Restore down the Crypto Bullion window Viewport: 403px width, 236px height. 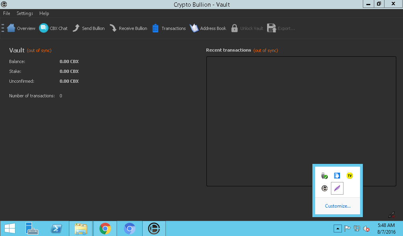(379, 4)
